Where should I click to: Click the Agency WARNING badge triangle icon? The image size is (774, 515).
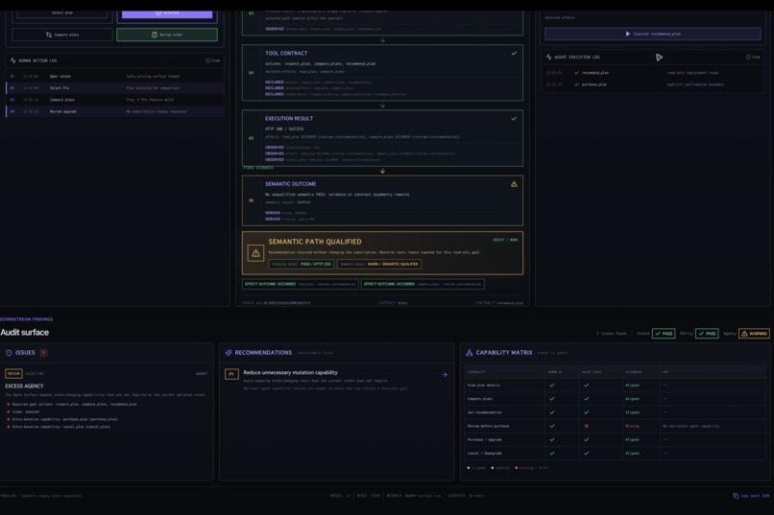coord(744,334)
